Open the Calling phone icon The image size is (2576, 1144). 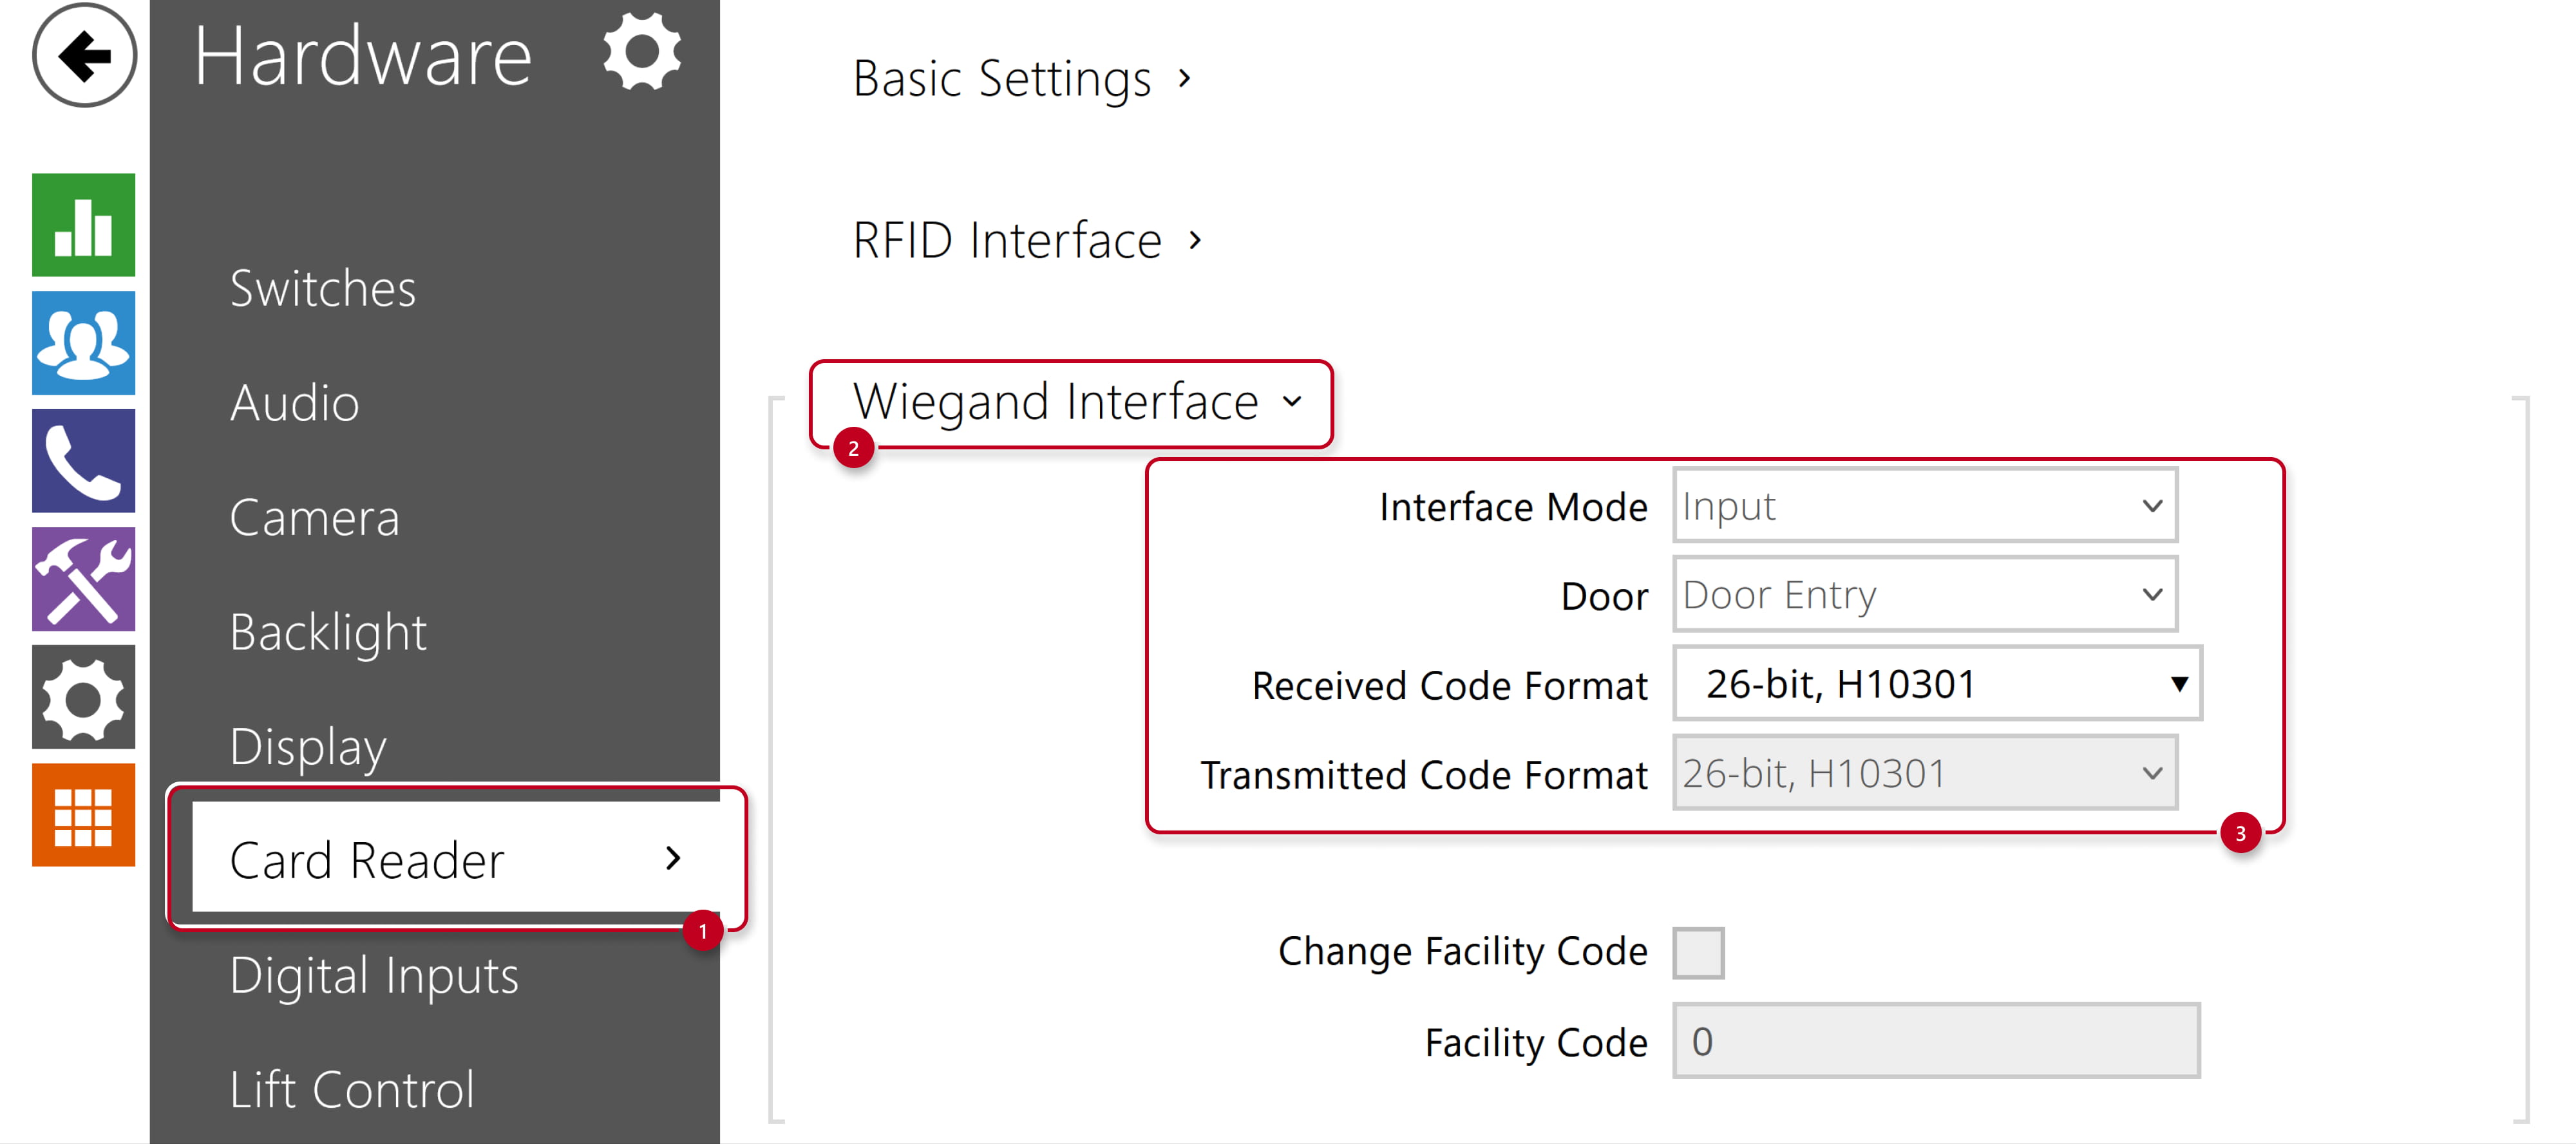[84, 460]
